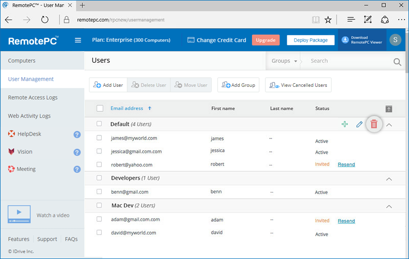
Task: Collapse the Developers group chevron
Action: pyautogui.click(x=389, y=179)
